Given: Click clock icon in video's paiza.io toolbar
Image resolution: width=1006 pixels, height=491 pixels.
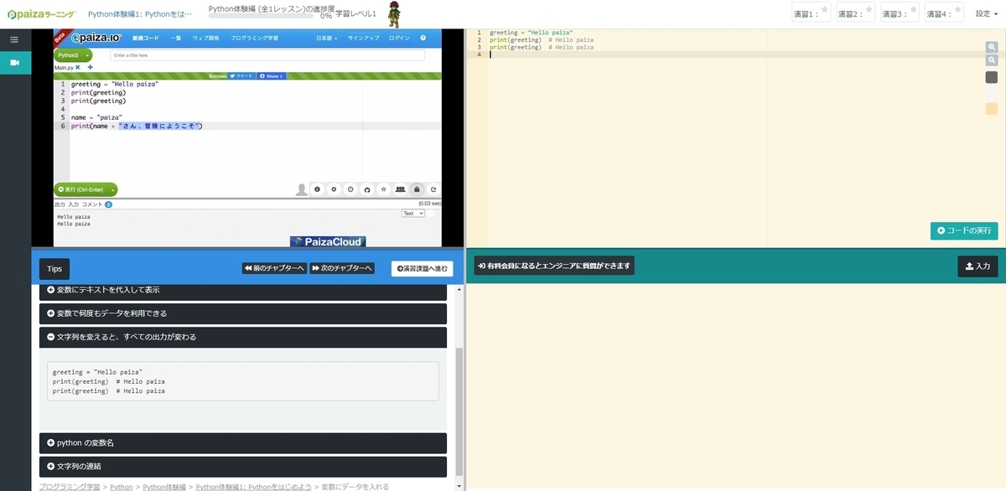Looking at the screenshot, I should 350,189.
